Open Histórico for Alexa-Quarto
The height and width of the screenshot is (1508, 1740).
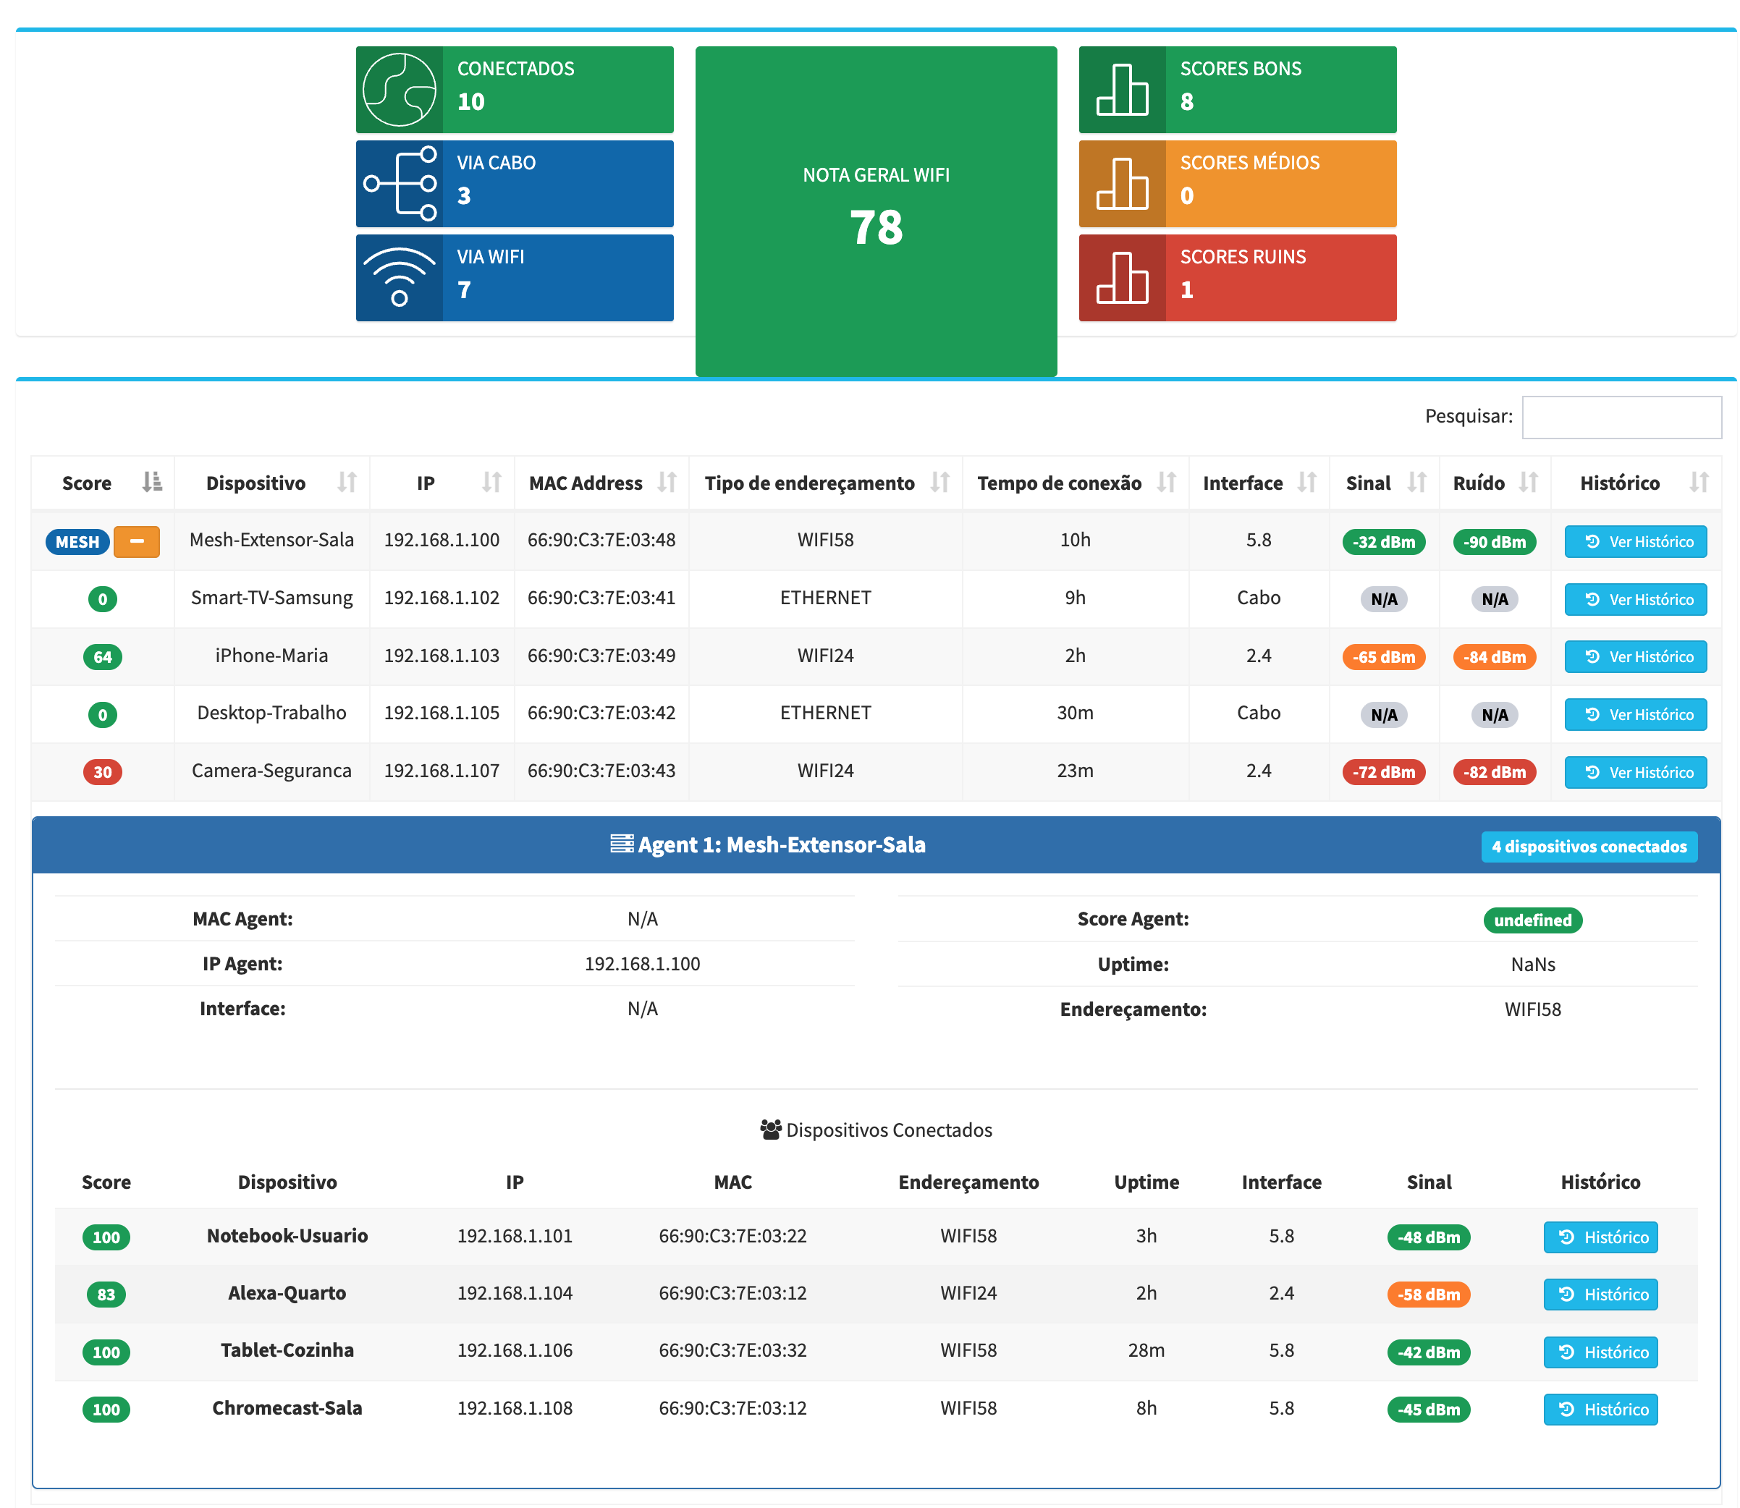click(1600, 1293)
